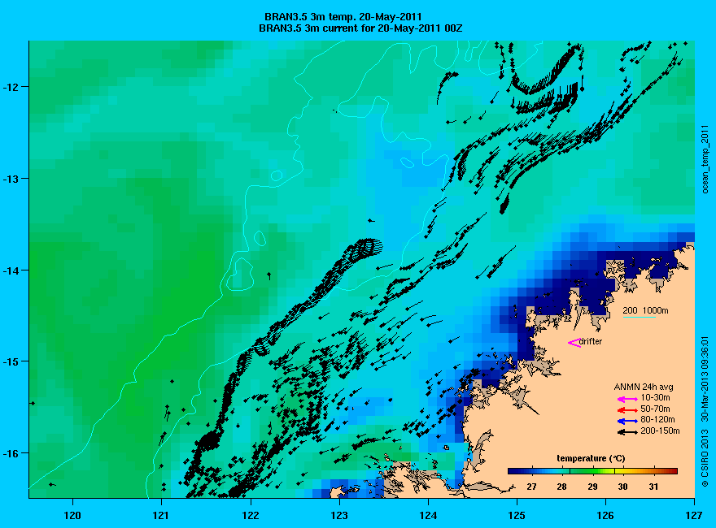Click the vertical 'ocean_temp_2011' side label
Image resolution: width=716 pixels, height=528 pixels.
(705, 158)
